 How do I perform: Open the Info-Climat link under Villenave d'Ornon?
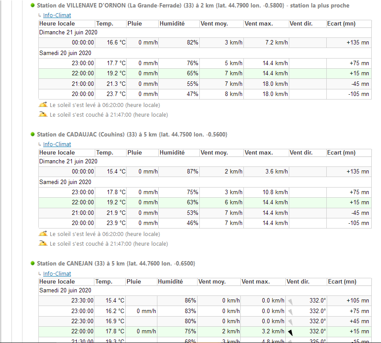coord(57,15)
